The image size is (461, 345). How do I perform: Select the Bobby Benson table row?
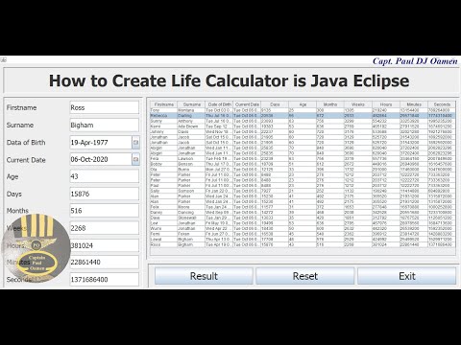303,164
